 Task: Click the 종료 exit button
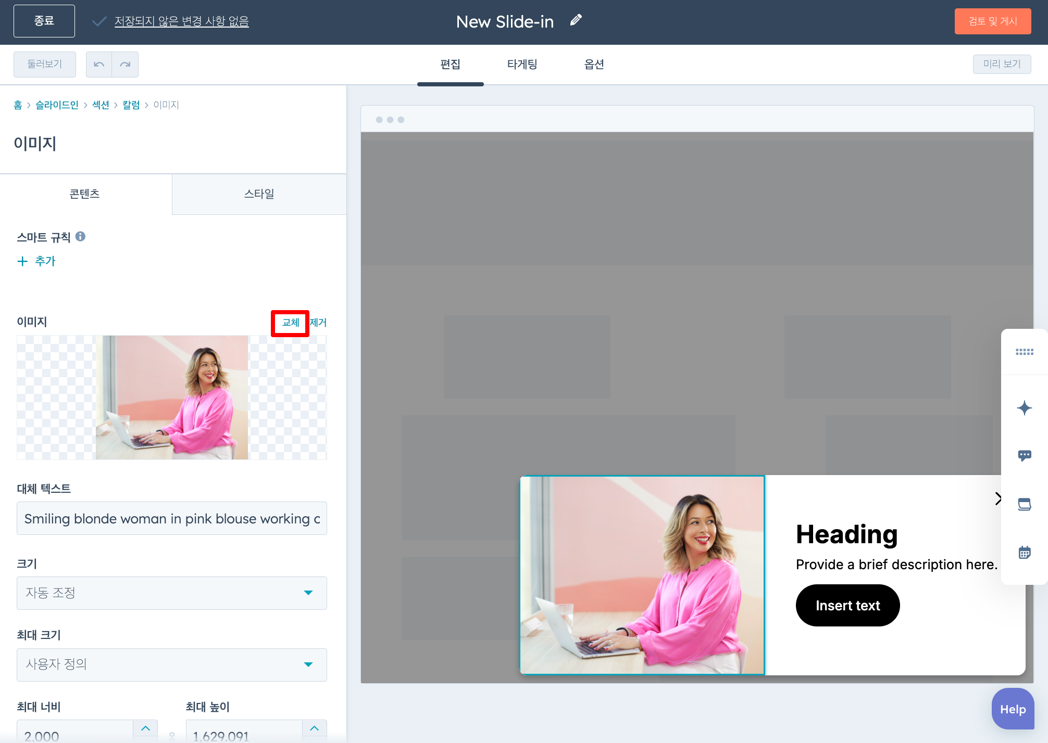[x=44, y=21]
